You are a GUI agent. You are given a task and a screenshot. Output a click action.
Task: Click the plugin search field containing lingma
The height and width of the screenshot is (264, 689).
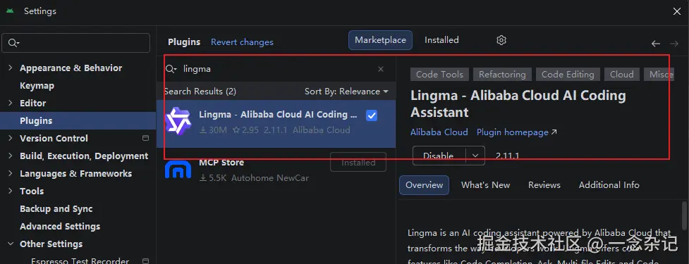(277, 69)
